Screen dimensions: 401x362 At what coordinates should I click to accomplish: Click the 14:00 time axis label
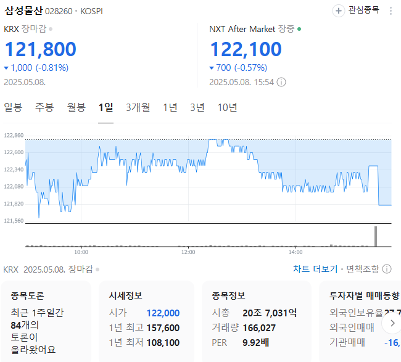click(x=296, y=252)
